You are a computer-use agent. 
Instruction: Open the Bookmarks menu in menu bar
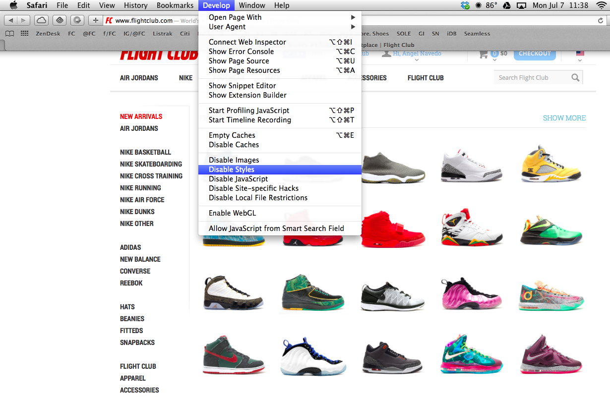tap(175, 5)
